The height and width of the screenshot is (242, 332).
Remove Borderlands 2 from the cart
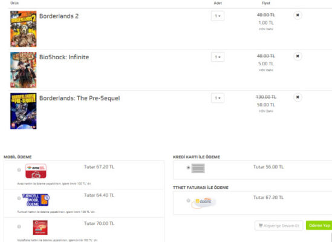(298, 15)
